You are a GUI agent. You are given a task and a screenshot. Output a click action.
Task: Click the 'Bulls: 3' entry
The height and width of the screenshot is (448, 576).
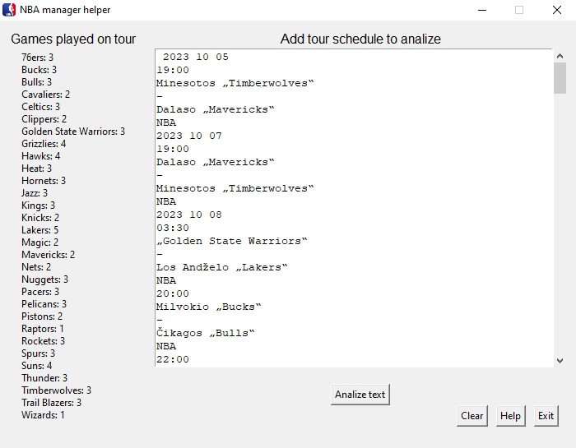pos(36,82)
